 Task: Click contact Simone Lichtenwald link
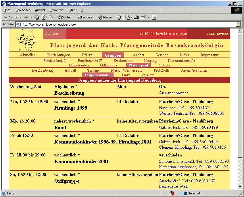click(194, 161)
